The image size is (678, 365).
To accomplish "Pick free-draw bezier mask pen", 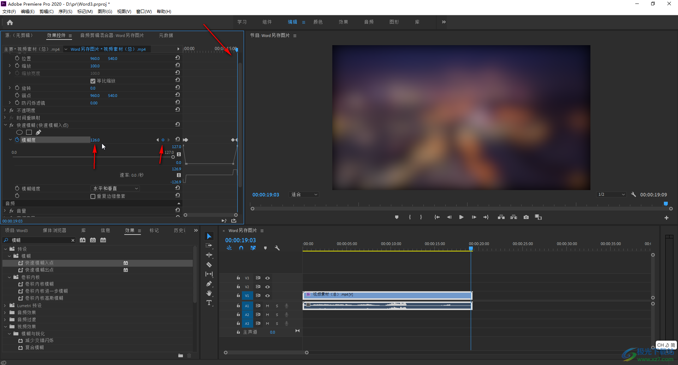I will coord(38,133).
